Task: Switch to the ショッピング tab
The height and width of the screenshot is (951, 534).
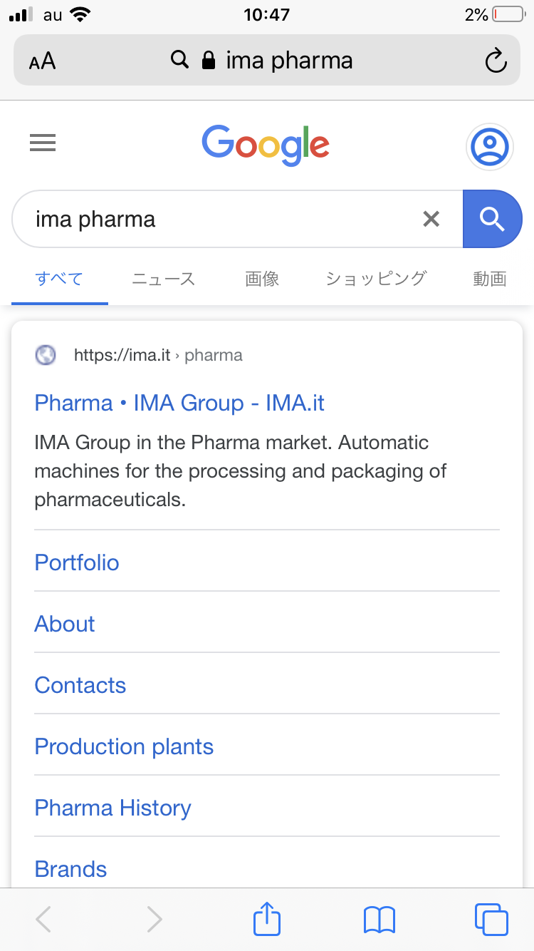Action: pyautogui.click(x=376, y=279)
